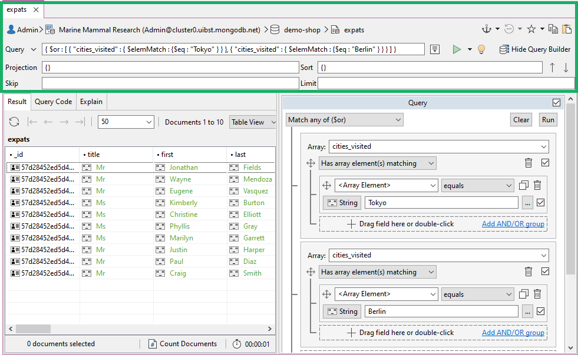This screenshot has height=355, width=578.
Task: Remove the Berlin array element rule
Action: pyautogui.click(x=537, y=294)
